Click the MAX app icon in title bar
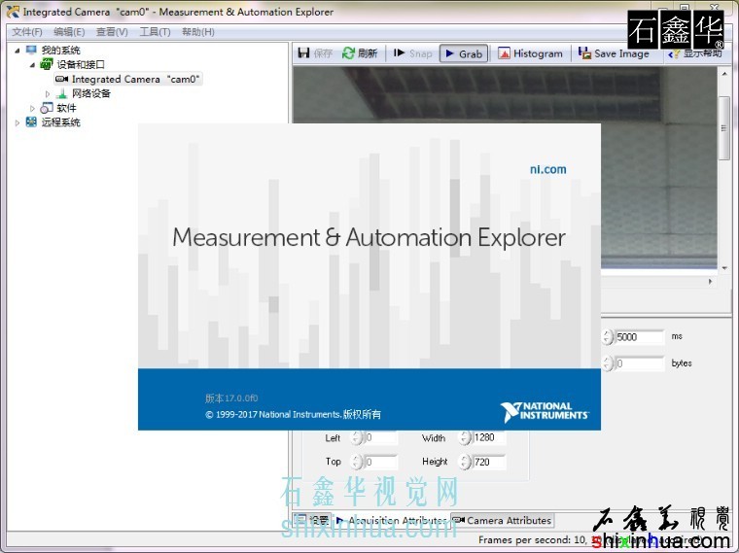The image size is (739, 553). 14,12
